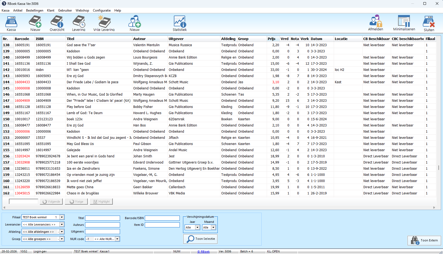Click inside the Barcode/ISBN input field
The width and height of the screenshot is (443, 254).
162,218
